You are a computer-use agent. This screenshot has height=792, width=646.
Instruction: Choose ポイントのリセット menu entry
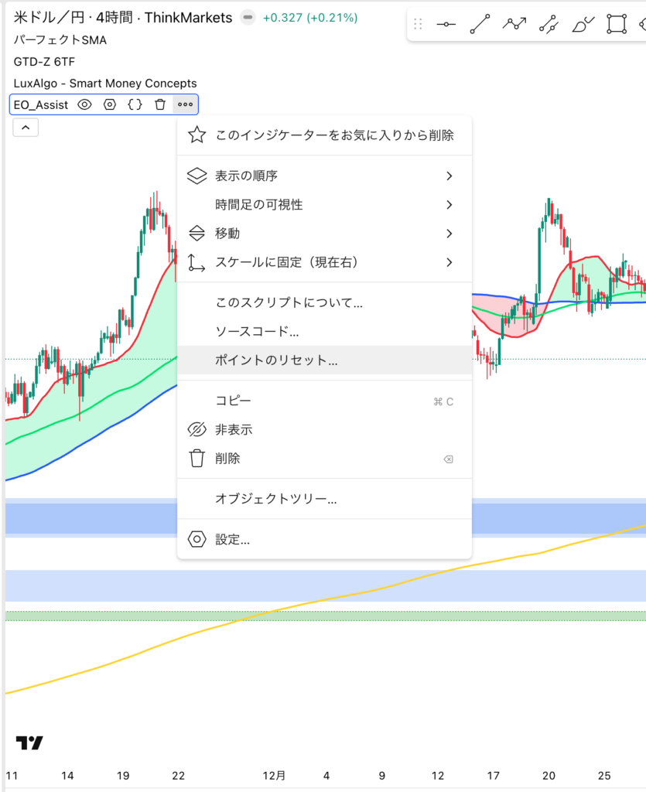(276, 360)
